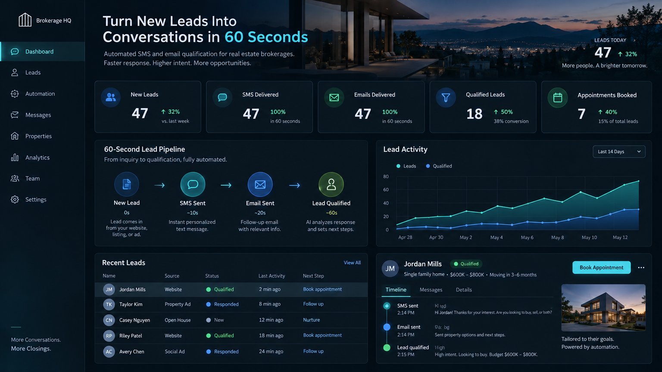Open the property photo thumbnail
662x372 pixels.
[603, 307]
